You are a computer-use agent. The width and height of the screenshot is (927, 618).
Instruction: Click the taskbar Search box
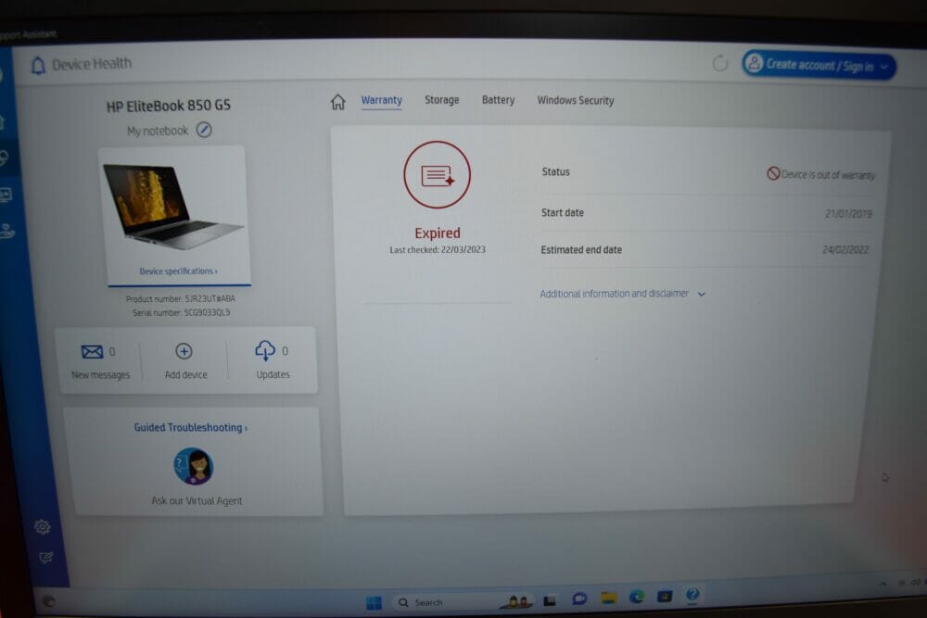click(464, 602)
